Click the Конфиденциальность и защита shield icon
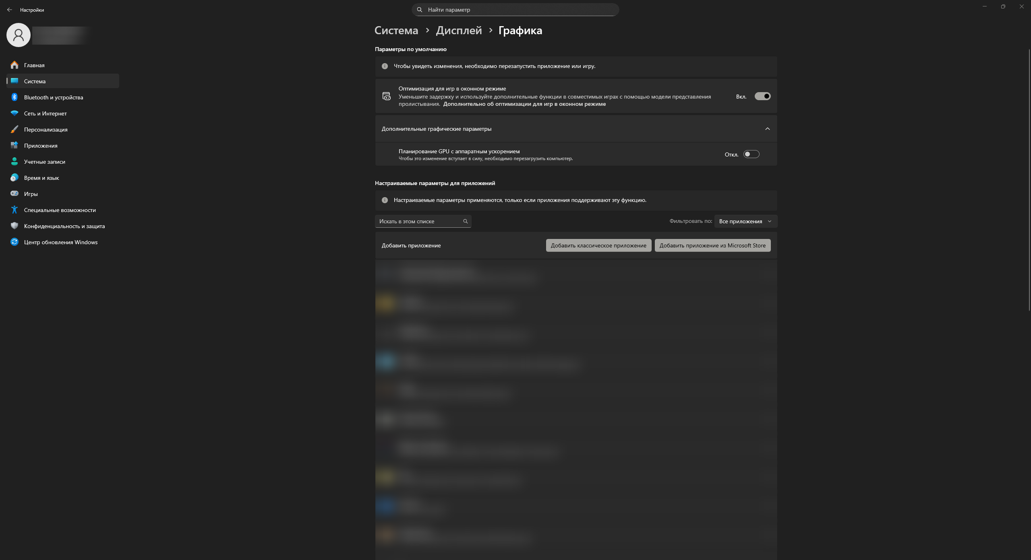Screen dimensions: 1031x560 coord(14,226)
